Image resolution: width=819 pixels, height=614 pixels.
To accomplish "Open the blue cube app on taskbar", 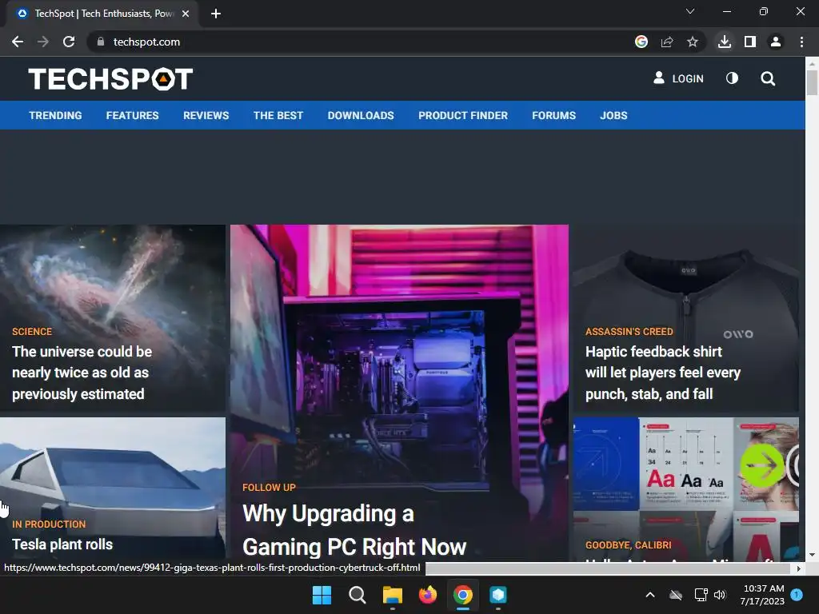I will coord(498,595).
